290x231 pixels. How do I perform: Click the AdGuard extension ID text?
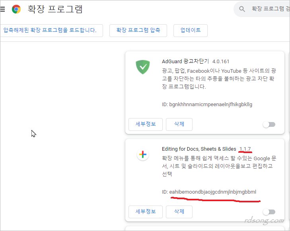[207, 105]
